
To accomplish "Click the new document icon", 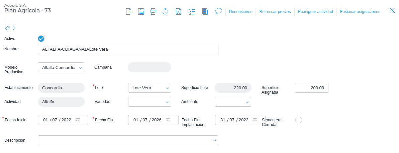I will click(129, 12).
